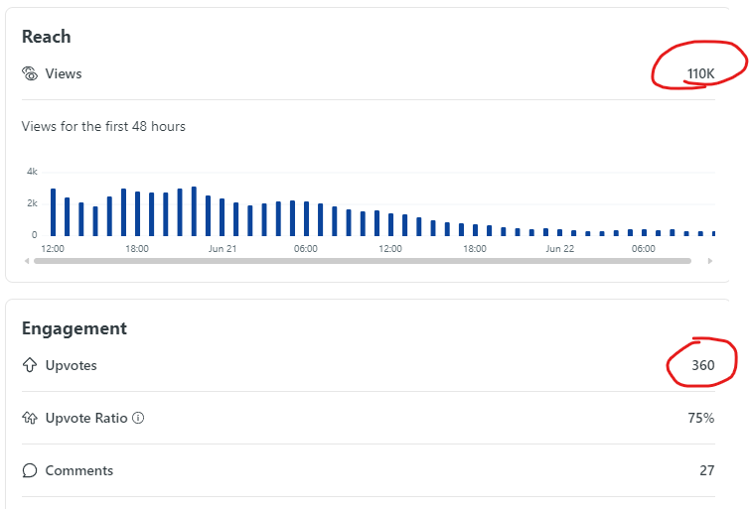Click the Views eye icon
This screenshot has width=750, height=509.
(30, 73)
